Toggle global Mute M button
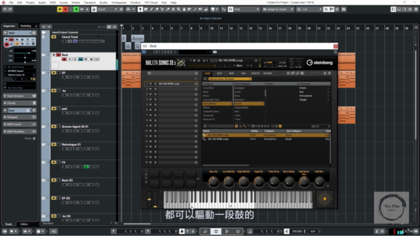 60,9
